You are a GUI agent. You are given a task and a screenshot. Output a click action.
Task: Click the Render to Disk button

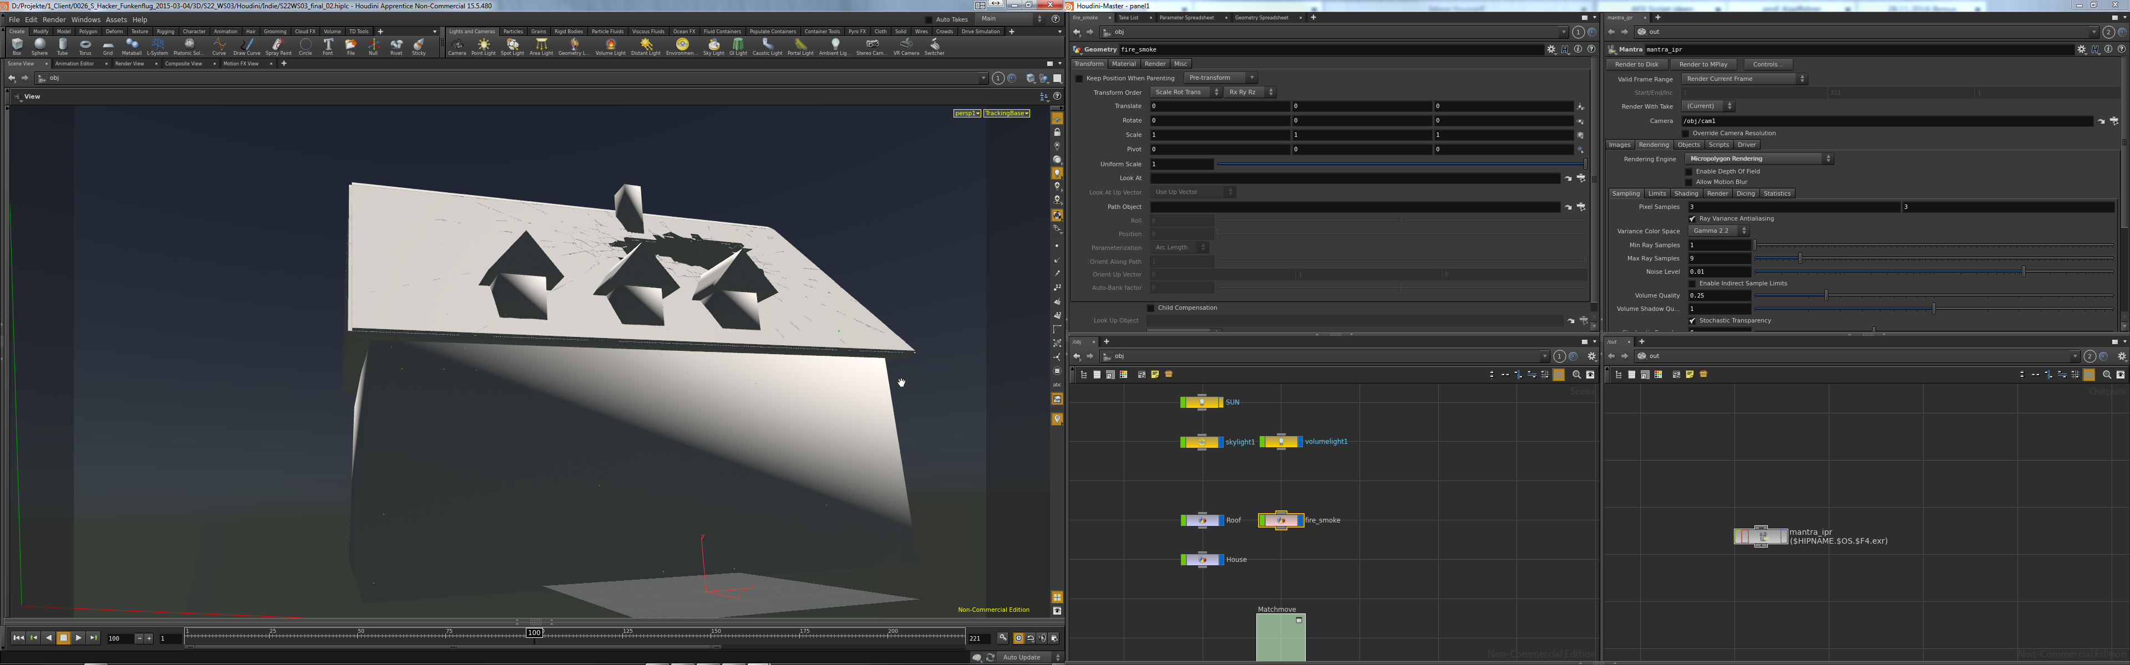(x=1636, y=64)
